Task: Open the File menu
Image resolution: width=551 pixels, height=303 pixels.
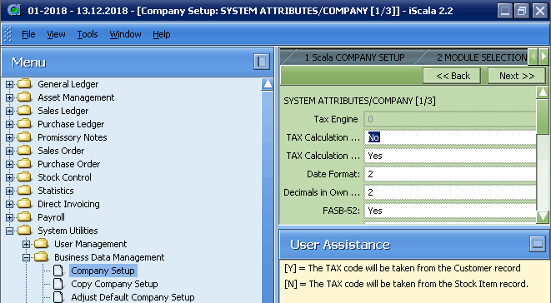Action: point(28,34)
